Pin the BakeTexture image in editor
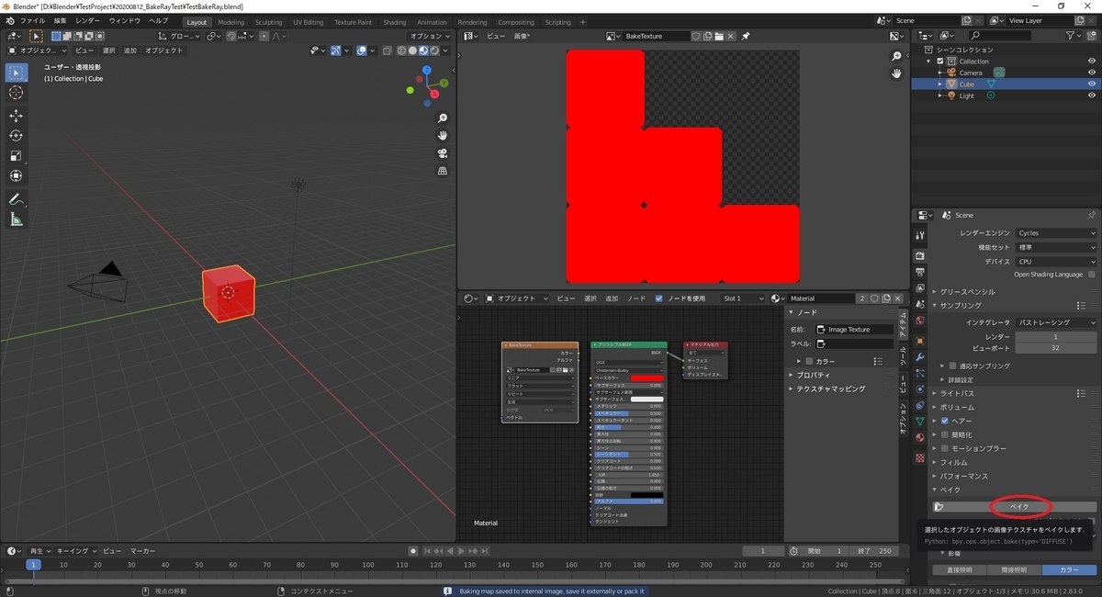The height and width of the screenshot is (597, 1102). pyautogui.click(x=746, y=36)
